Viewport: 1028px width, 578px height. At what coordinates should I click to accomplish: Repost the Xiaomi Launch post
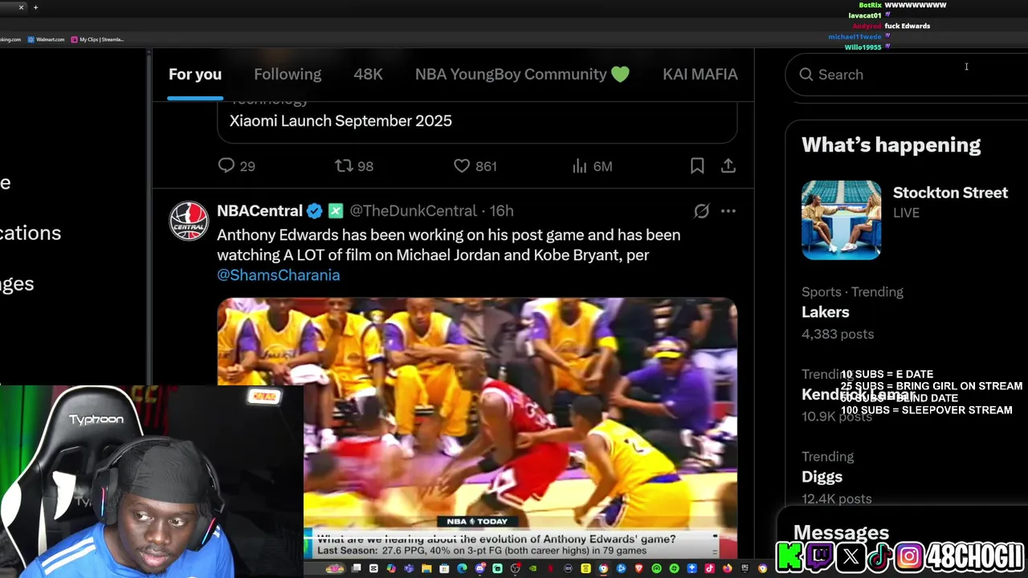[x=354, y=166]
